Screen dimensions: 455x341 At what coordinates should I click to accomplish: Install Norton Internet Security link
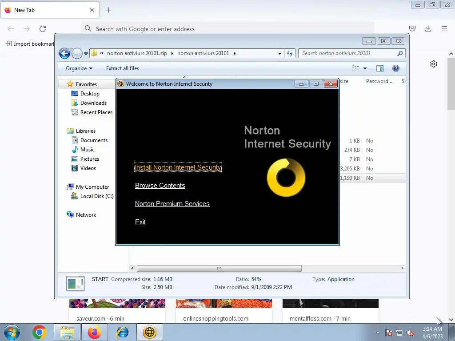[x=178, y=167]
